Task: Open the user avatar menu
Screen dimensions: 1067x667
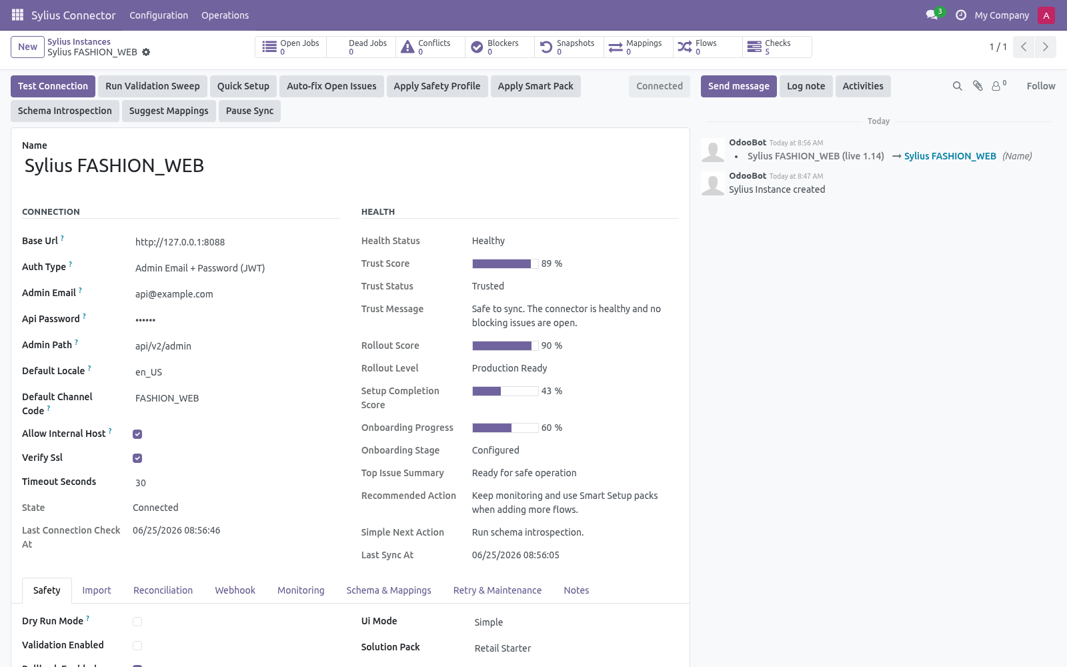Action: [x=1046, y=15]
